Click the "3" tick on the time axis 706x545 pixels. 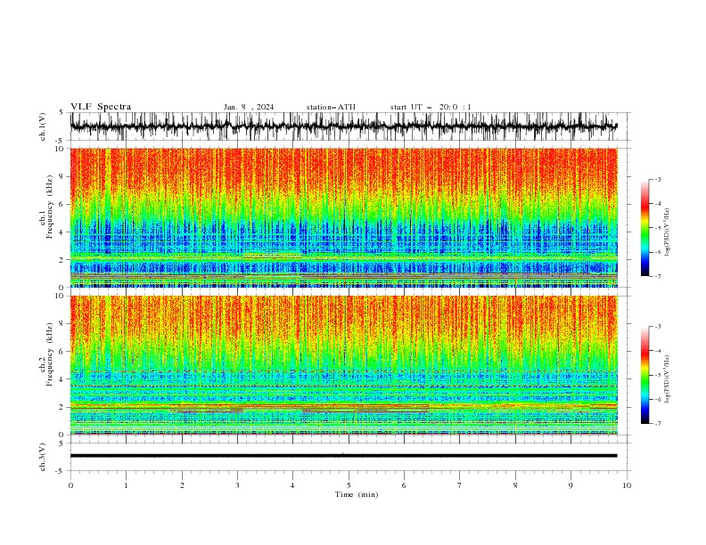pyautogui.click(x=237, y=485)
